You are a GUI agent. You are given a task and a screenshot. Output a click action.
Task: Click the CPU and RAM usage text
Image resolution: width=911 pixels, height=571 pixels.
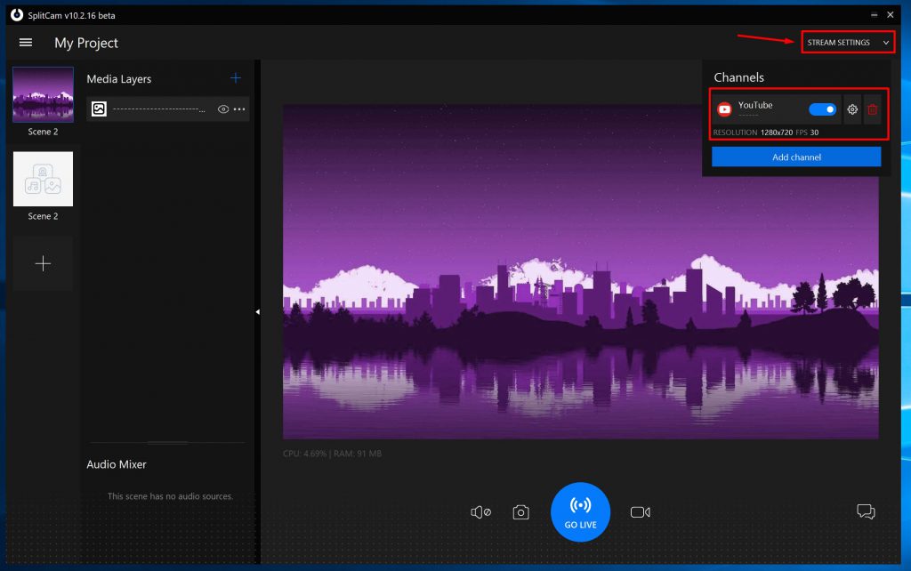(333, 453)
